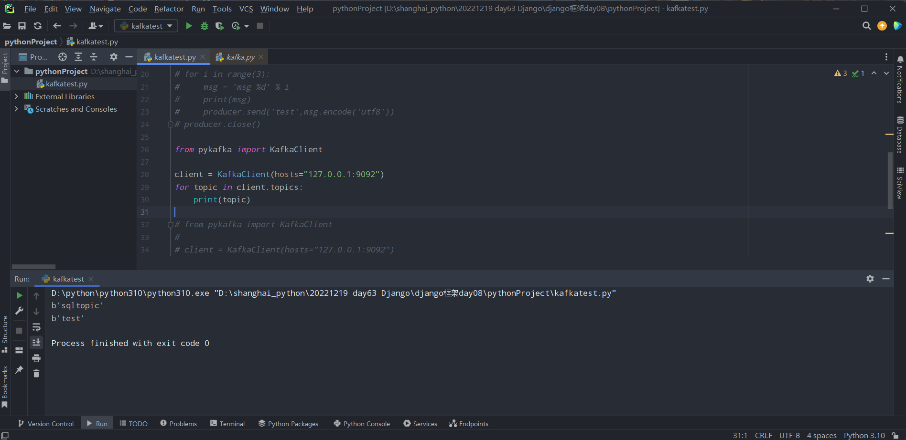Clear console with trash icon
This screenshot has width=906, height=440.
36,373
